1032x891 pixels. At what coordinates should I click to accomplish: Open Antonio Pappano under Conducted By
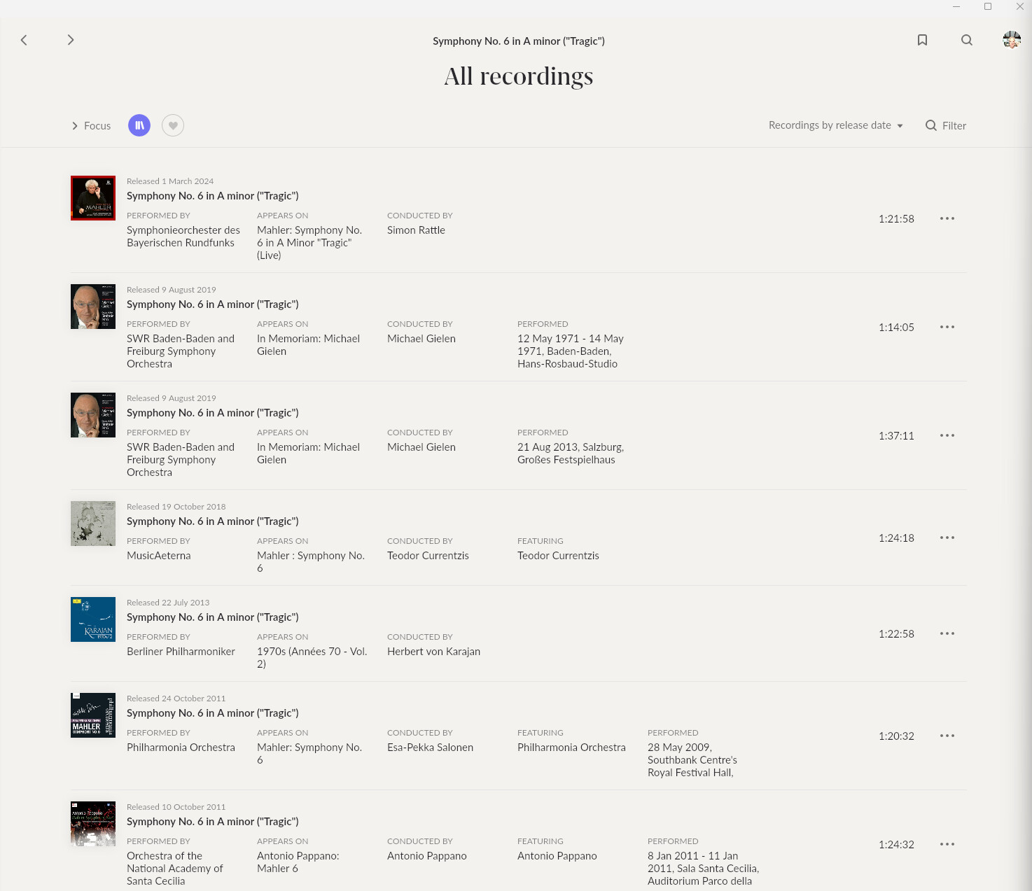click(426, 856)
